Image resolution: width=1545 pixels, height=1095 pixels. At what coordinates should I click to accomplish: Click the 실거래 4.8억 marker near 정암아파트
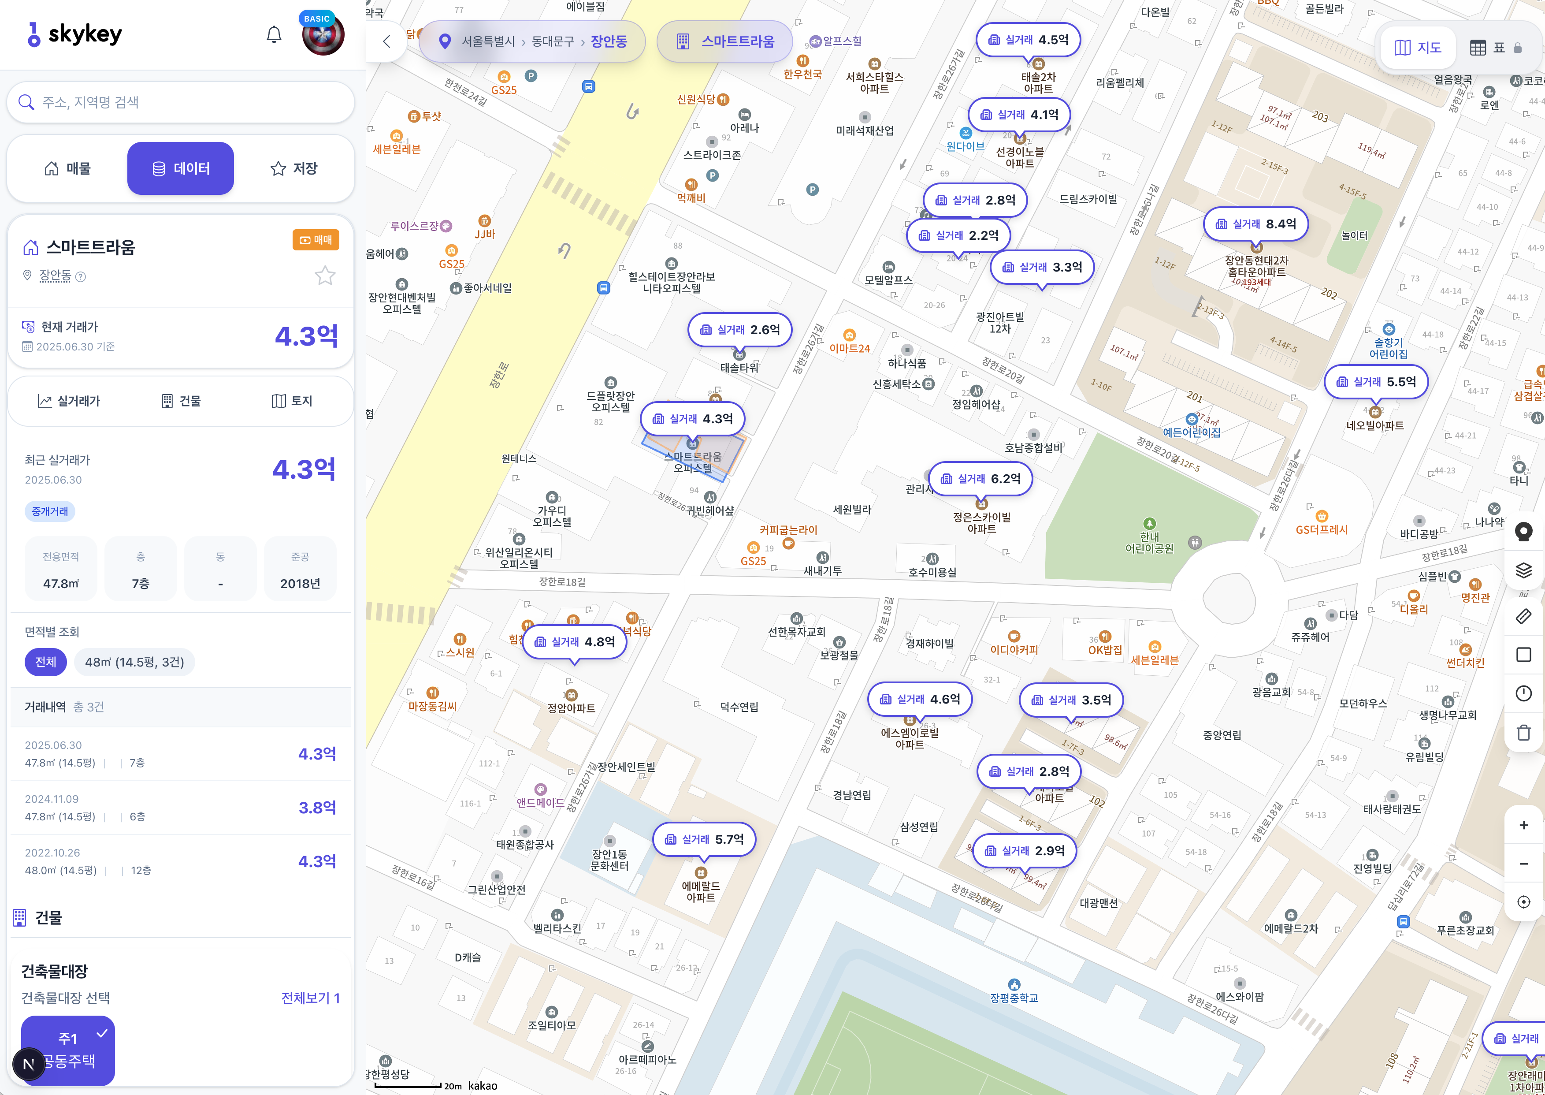tap(574, 642)
